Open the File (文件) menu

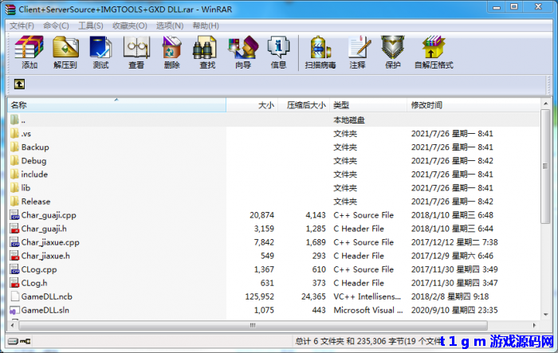pos(22,26)
